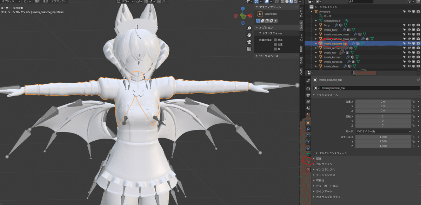Expand the デルタトランスフォーム panel
The height and width of the screenshot is (205, 421).
click(318, 153)
